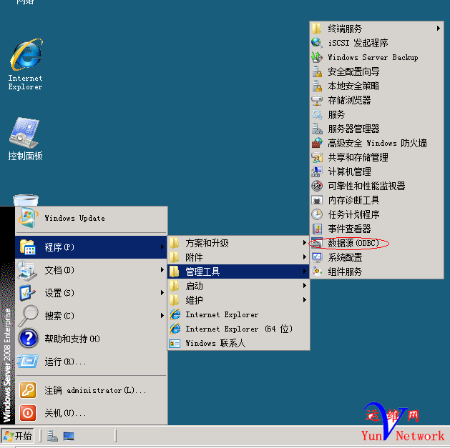Viewport: 450px width, 448px height.
Task: Click the 事件查看器 icon
Action: click(x=317, y=229)
